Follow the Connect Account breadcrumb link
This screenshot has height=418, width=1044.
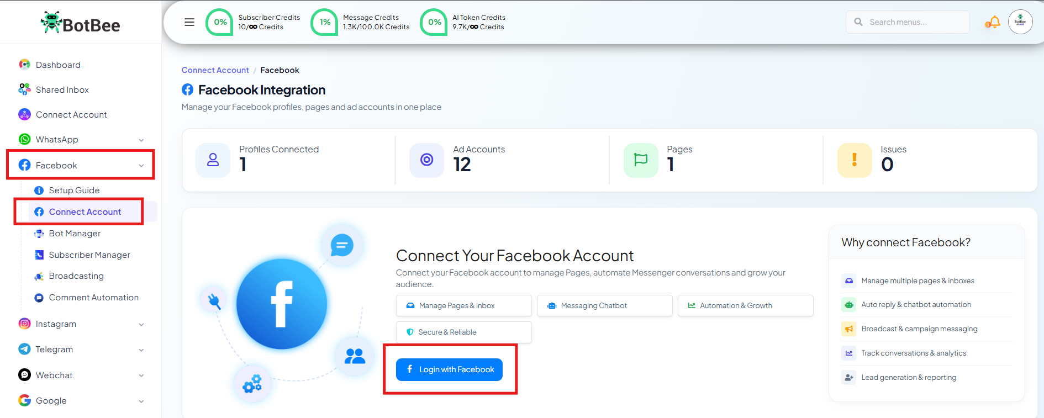click(x=215, y=70)
